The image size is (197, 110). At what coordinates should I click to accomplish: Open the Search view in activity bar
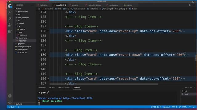coord(10,12)
